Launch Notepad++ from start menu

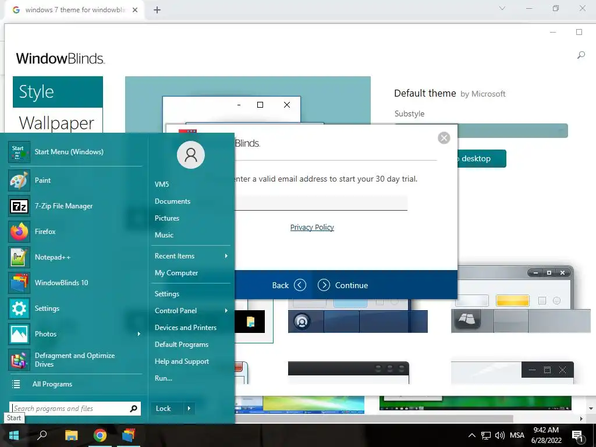(75, 257)
